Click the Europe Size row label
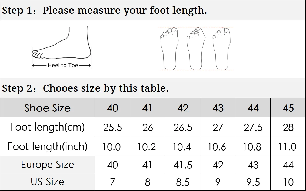 pyautogui.click(x=47, y=165)
